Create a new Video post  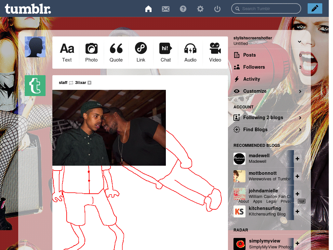215,52
